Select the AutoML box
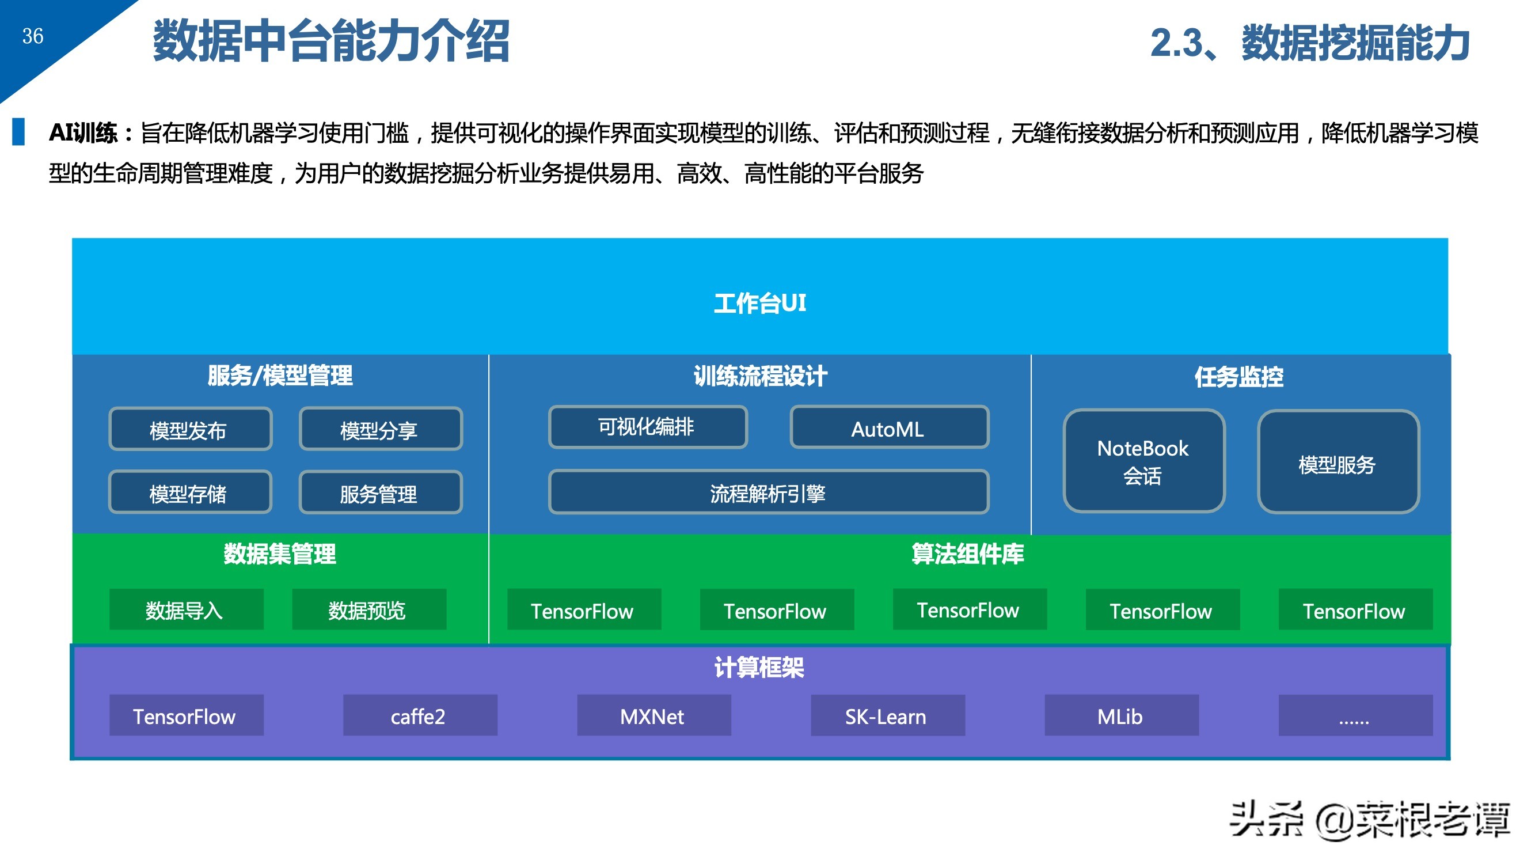This screenshot has width=1535, height=864. pyautogui.click(x=889, y=428)
